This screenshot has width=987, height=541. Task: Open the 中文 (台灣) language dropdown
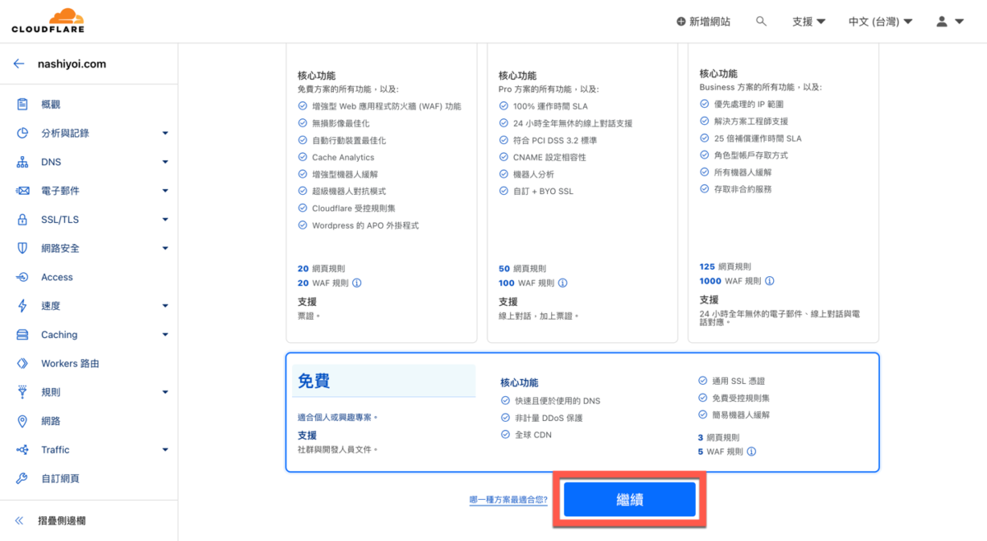tap(880, 21)
